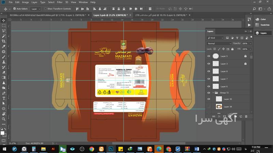Screen dimensions: 273x153
Task: Click the Actions play panel icon
Action: (x=249, y=25)
